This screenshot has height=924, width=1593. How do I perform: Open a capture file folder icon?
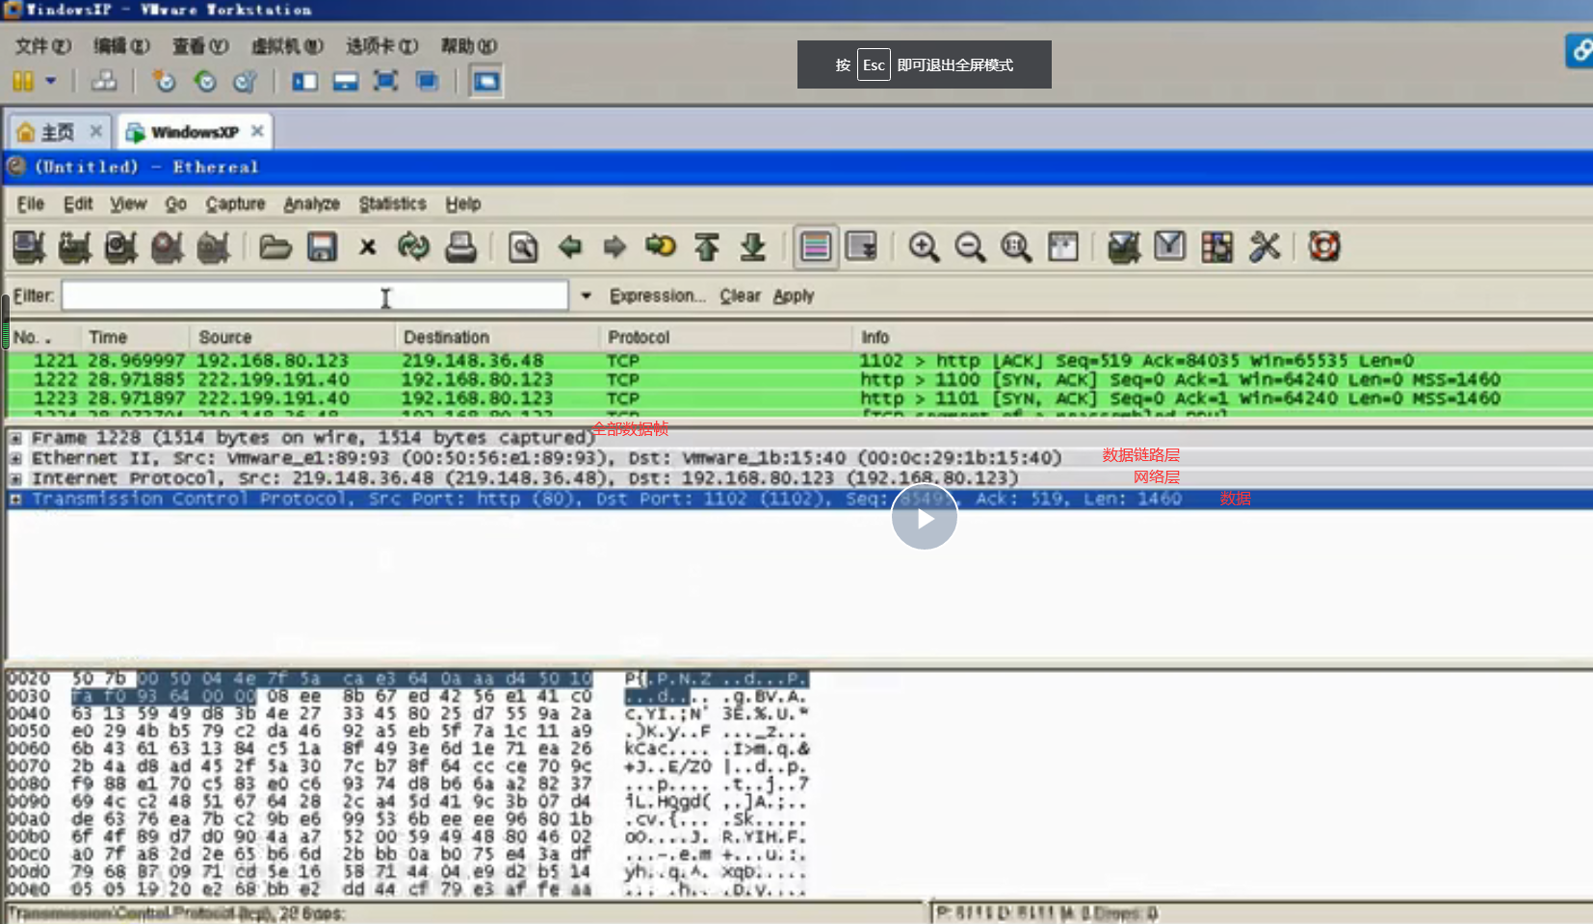(x=275, y=247)
